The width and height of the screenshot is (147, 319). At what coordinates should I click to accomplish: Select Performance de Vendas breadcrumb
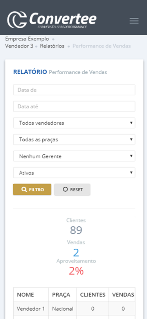coord(102,46)
